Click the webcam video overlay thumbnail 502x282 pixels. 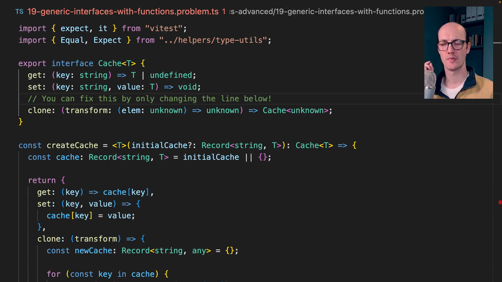click(x=458, y=52)
